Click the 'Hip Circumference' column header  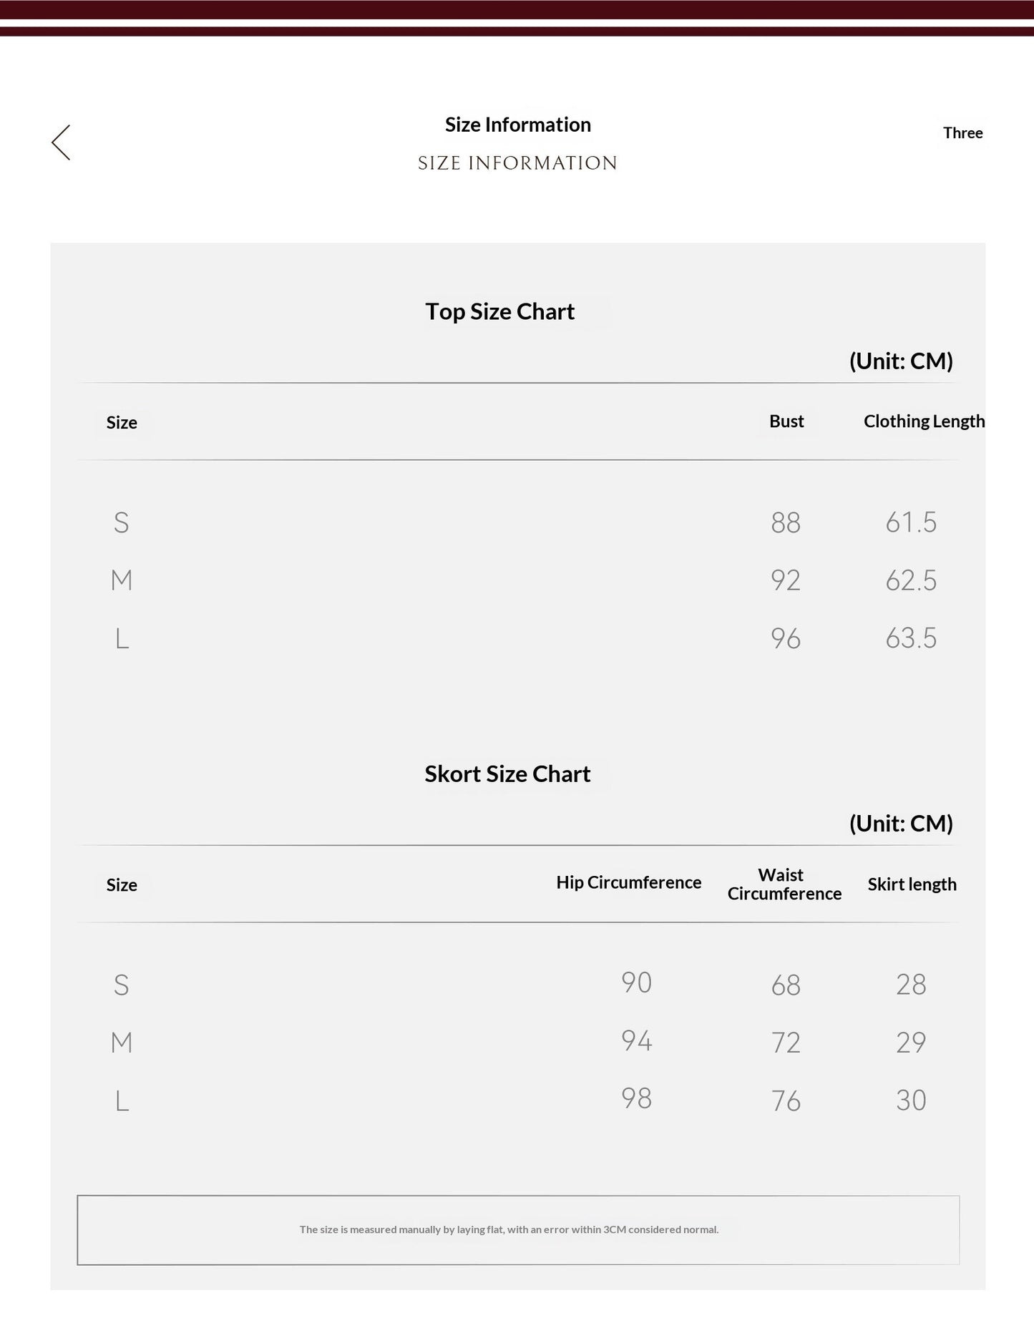tap(628, 882)
